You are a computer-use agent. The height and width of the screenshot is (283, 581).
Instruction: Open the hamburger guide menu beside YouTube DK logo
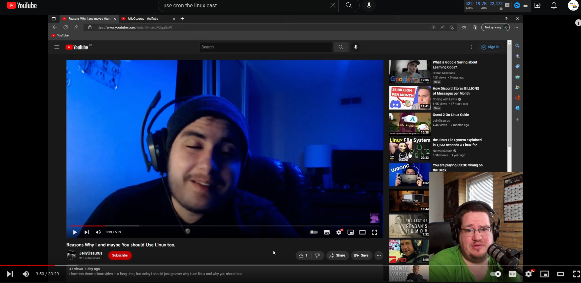tap(56, 47)
